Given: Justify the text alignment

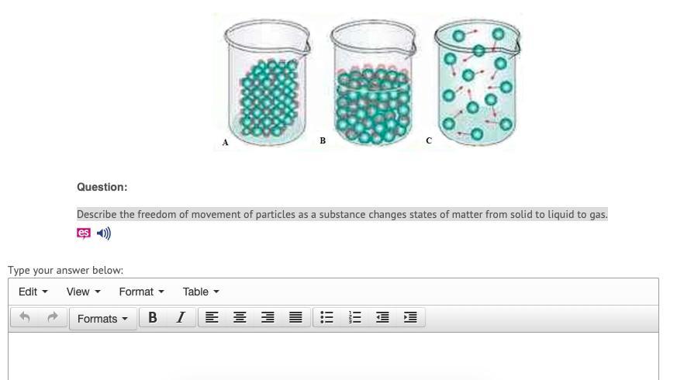Looking at the screenshot, I should point(295,318).
